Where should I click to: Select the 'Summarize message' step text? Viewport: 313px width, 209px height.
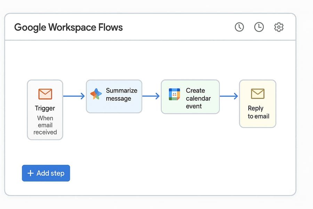click(121, 94)
